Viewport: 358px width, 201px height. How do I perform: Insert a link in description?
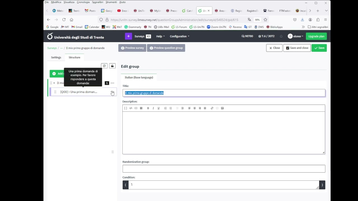pyautogui.click(x=212, y=108)
